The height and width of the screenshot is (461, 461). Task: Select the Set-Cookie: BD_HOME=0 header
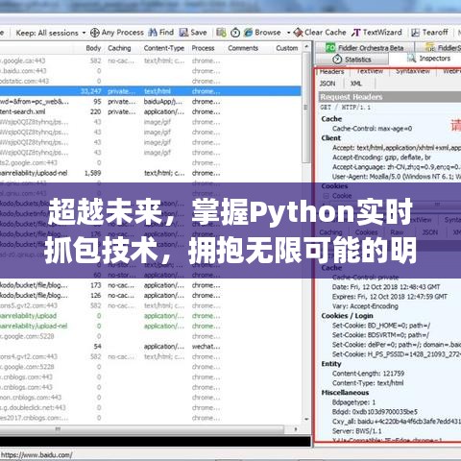tap(381, 326)
